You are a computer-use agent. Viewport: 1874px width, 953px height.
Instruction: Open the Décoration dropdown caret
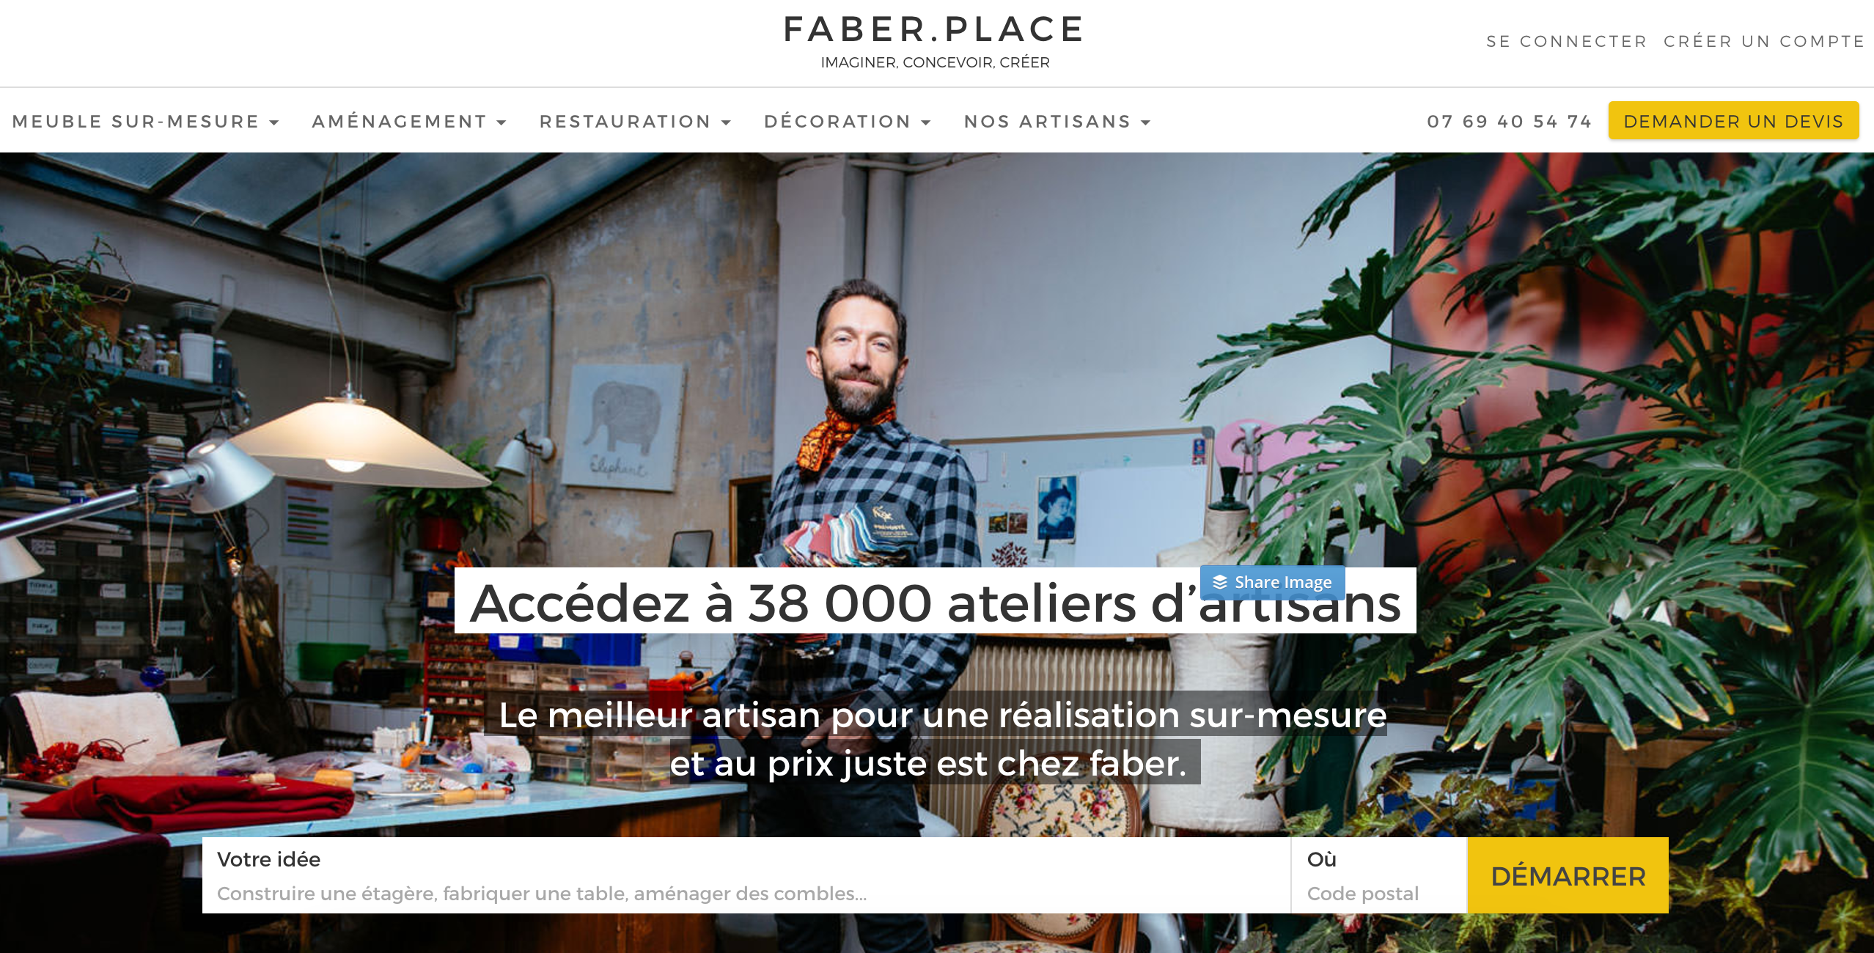[926, 122]
